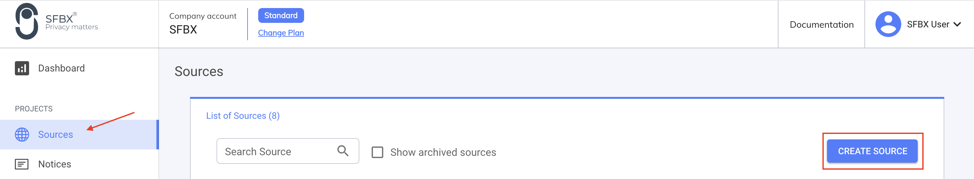This screenshot has width=974, height=179.
Task: Select Sources label in the sidebar
Action: coord(56,135)
